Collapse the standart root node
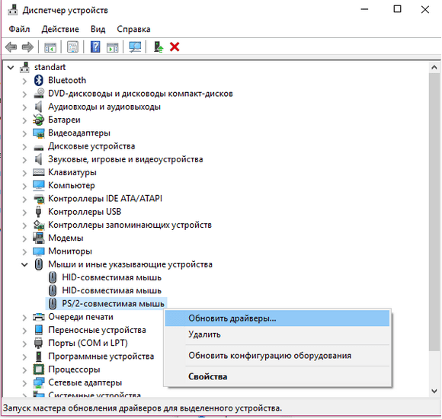442x419 pixels. 11,67
